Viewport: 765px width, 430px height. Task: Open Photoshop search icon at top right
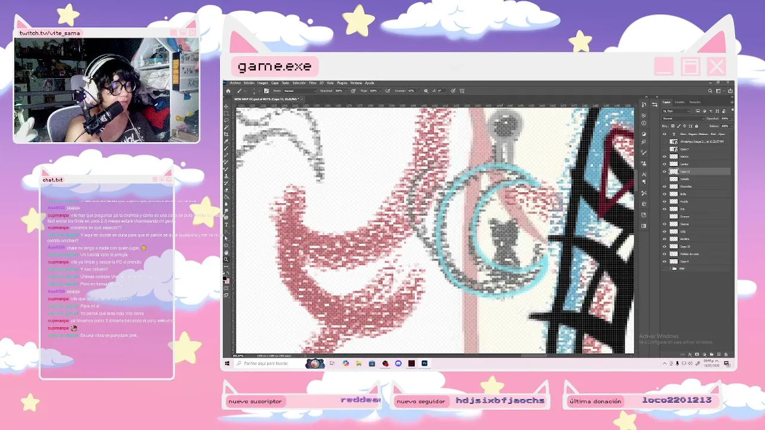710,91
